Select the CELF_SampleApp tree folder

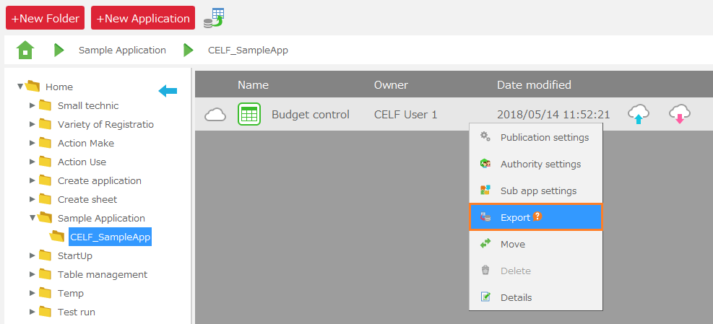point(110,237)
